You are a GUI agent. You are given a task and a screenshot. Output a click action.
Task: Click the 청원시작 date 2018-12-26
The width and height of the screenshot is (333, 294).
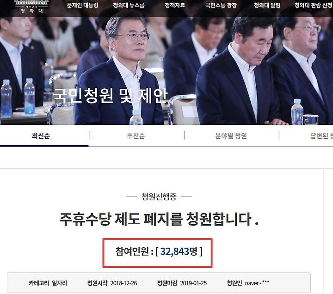(112, 283)
